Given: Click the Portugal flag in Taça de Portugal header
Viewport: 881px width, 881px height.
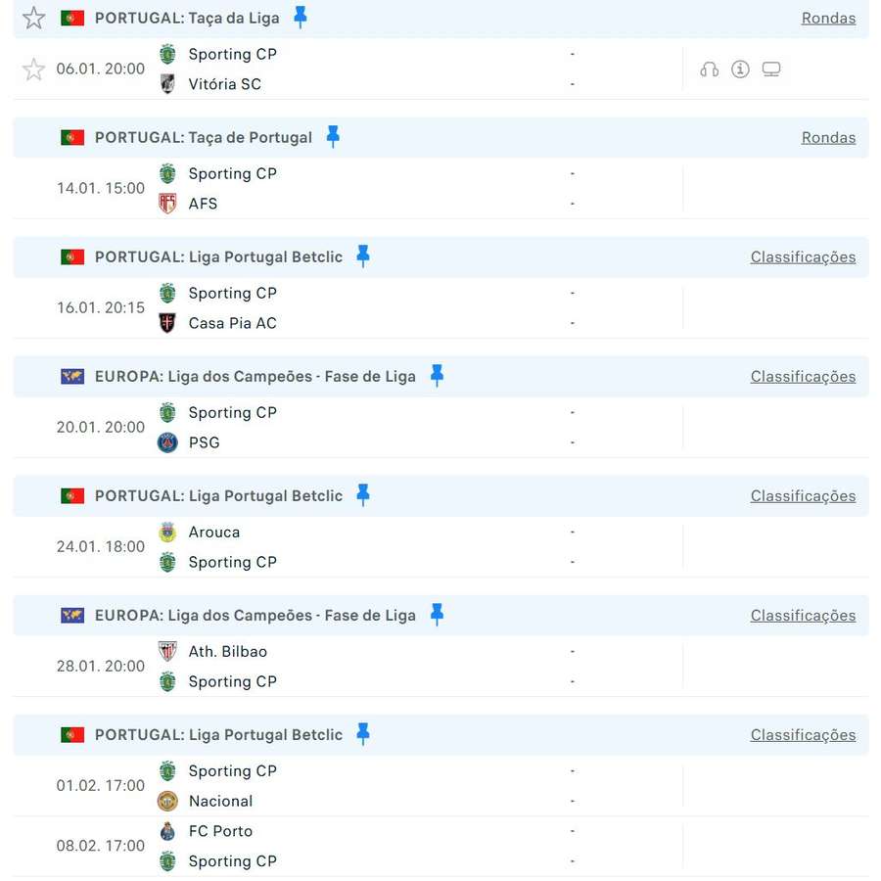Looking at the screenshot, I should coord(72,137).
